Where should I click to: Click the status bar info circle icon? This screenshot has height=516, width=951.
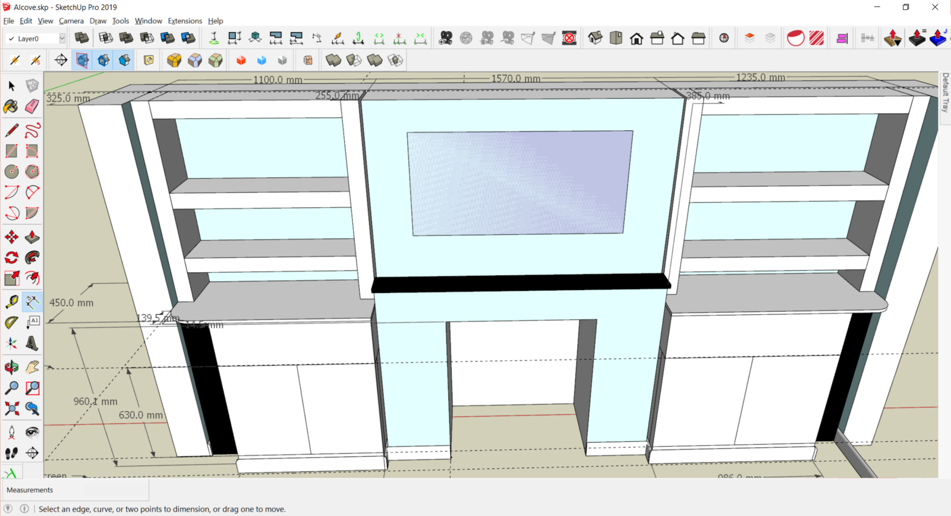coord(24,509)
